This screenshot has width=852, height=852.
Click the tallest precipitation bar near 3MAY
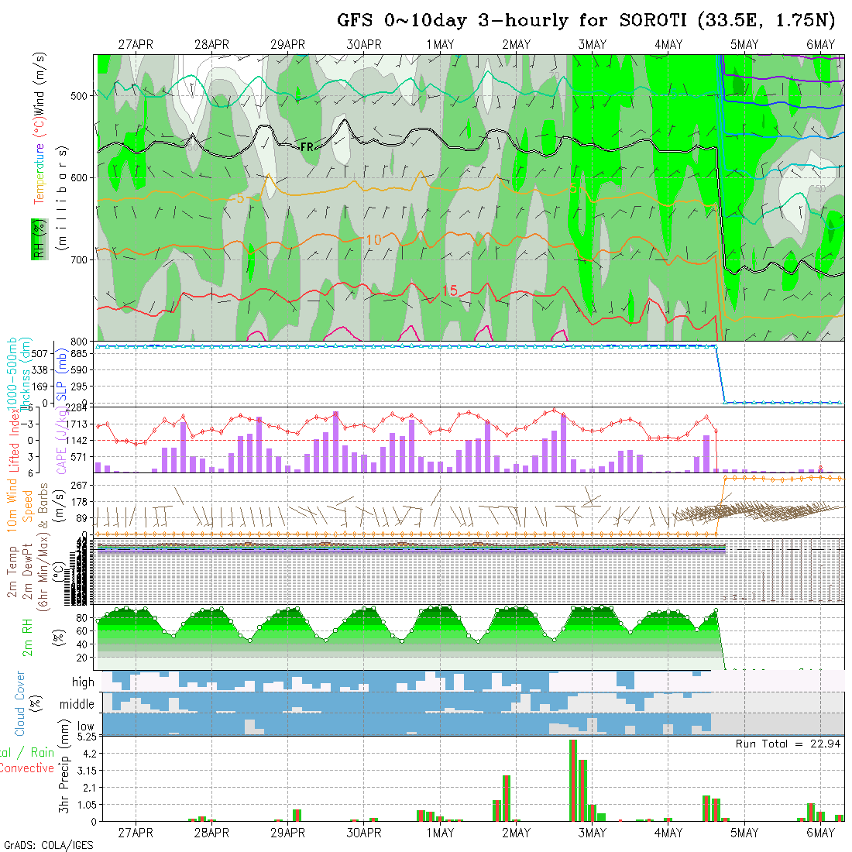(573, 780)
